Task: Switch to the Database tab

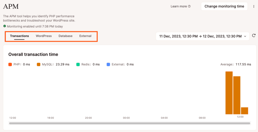Action: 66,36
